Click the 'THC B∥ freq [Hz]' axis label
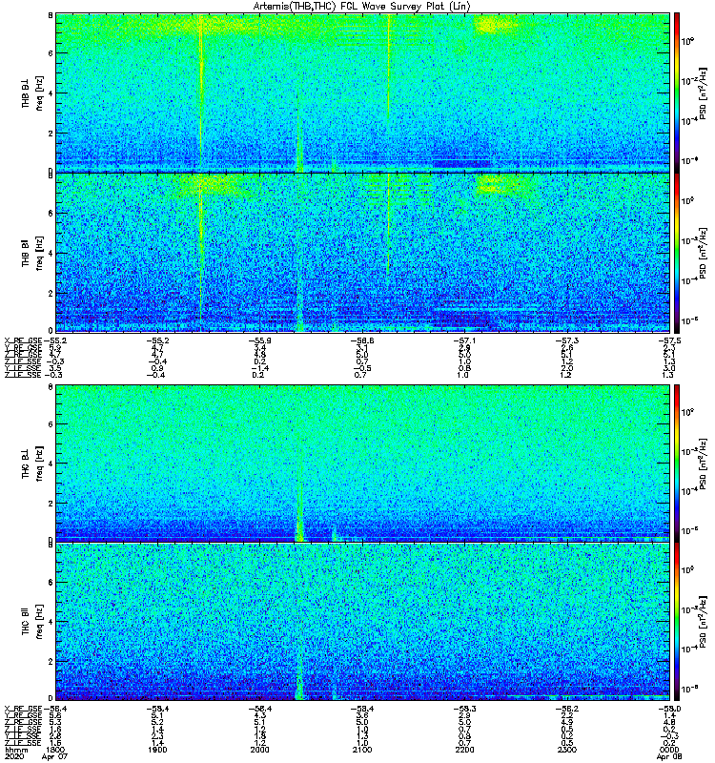This screenshot has height=763, width=715. point(32,622)
